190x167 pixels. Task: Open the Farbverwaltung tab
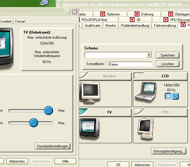coord(165,25)
